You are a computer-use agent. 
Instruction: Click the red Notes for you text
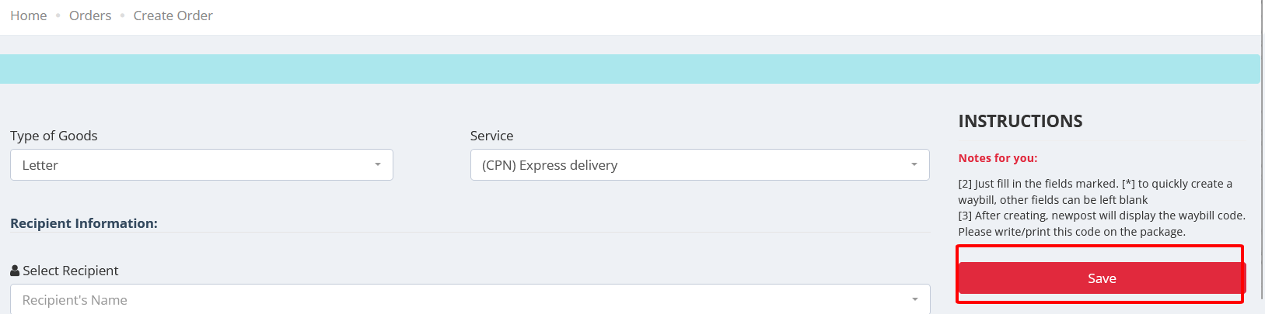pyautogui.click(x=998, y=158)
